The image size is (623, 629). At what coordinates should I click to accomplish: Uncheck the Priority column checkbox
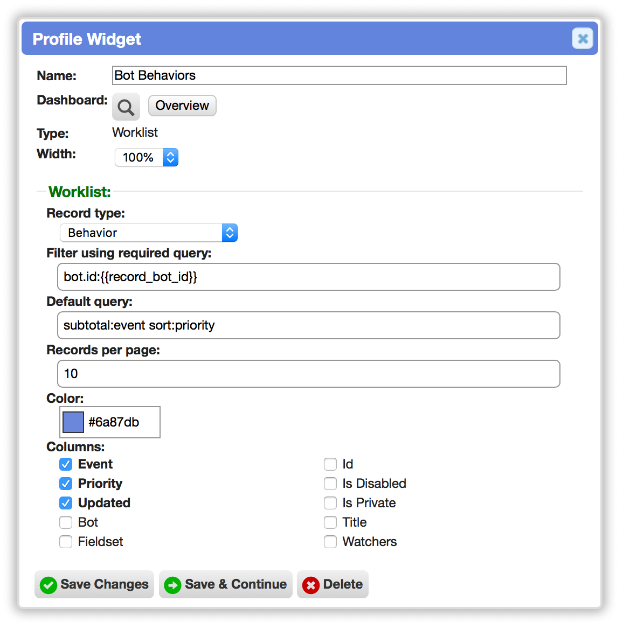(x=66, y=484)
